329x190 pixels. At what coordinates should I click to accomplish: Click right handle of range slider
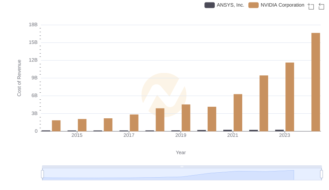point(322,174)
